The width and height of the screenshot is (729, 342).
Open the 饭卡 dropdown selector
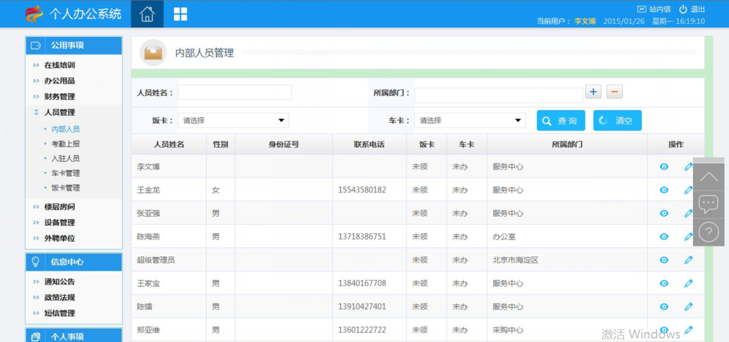[233, 121]
